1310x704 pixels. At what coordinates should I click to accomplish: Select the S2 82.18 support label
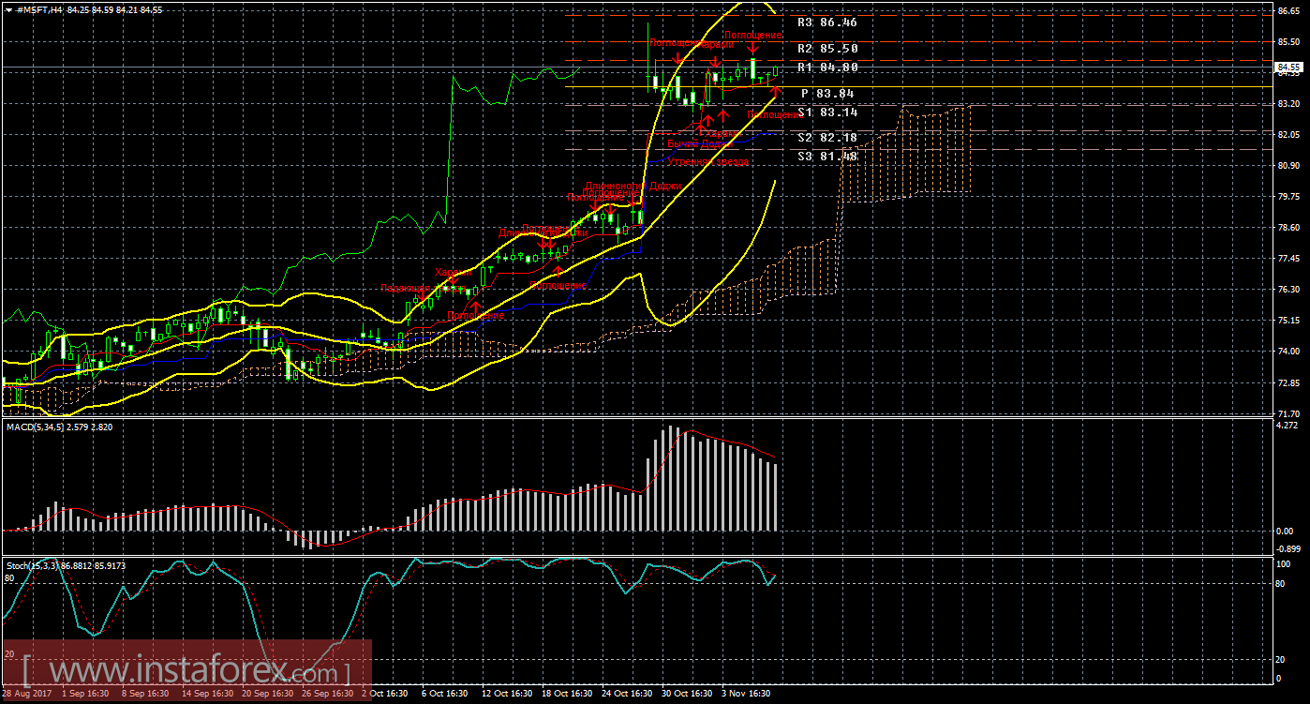click(826, 138)
